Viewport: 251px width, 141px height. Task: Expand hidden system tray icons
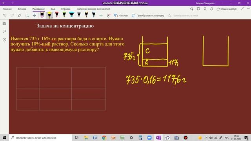click(x=207, y=137)
